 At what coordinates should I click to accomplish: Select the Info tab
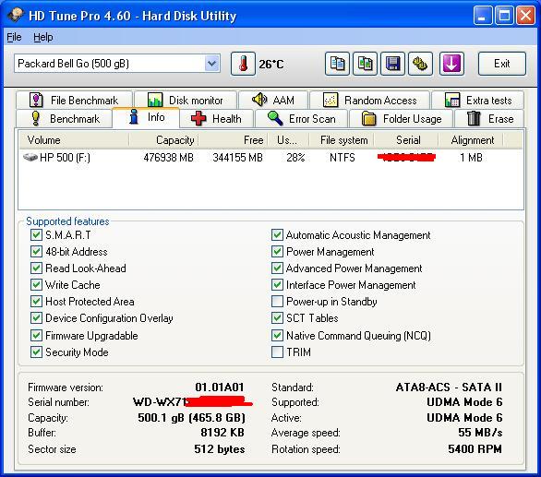pos(146,117)
